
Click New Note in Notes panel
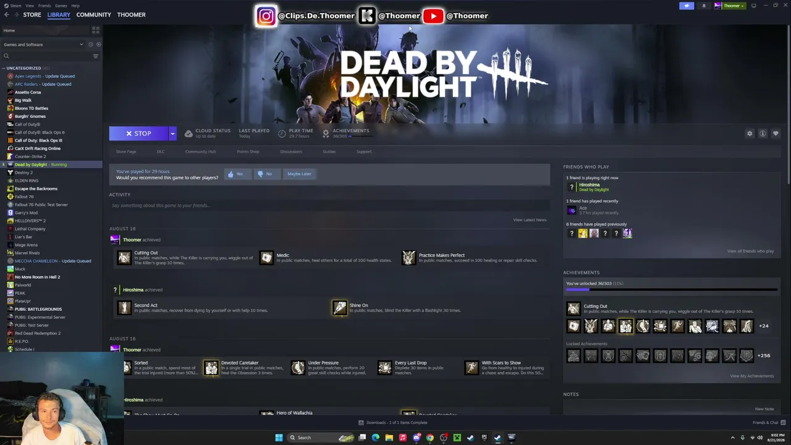pos(764,409)
